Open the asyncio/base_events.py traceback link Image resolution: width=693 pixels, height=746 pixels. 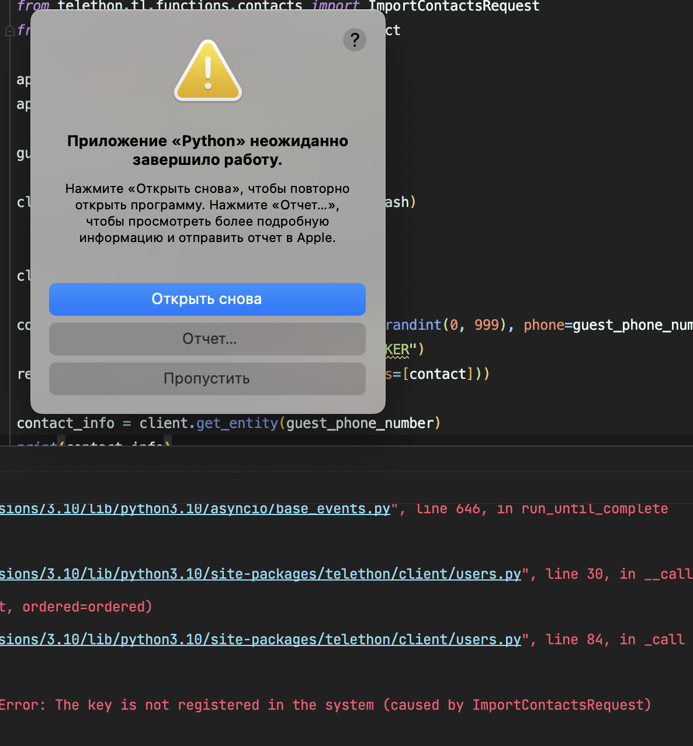click(195, 509)
